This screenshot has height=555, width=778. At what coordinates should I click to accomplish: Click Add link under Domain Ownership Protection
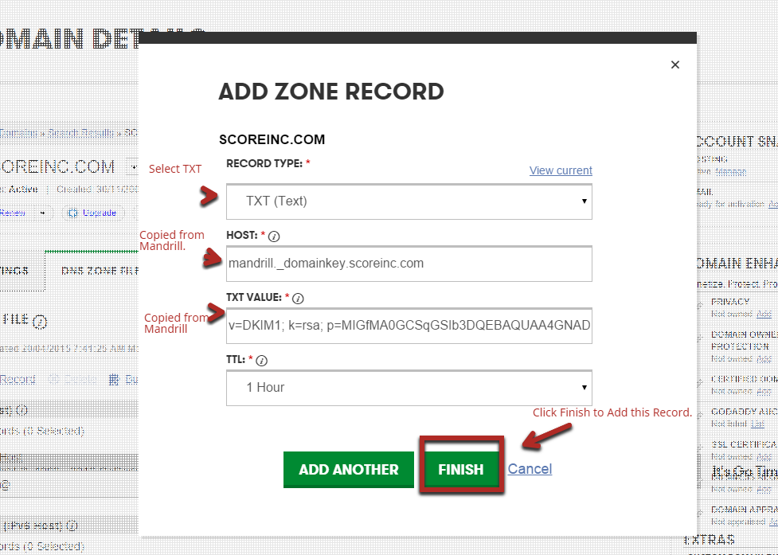click(x=764, y=358)
